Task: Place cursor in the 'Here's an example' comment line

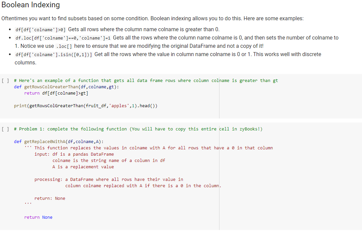Action: coord(146,81)
